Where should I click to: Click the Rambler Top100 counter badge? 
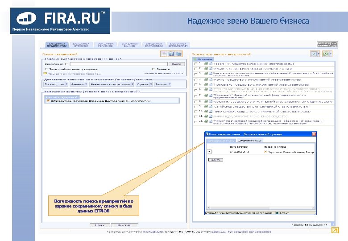click(x=327, y=44)
